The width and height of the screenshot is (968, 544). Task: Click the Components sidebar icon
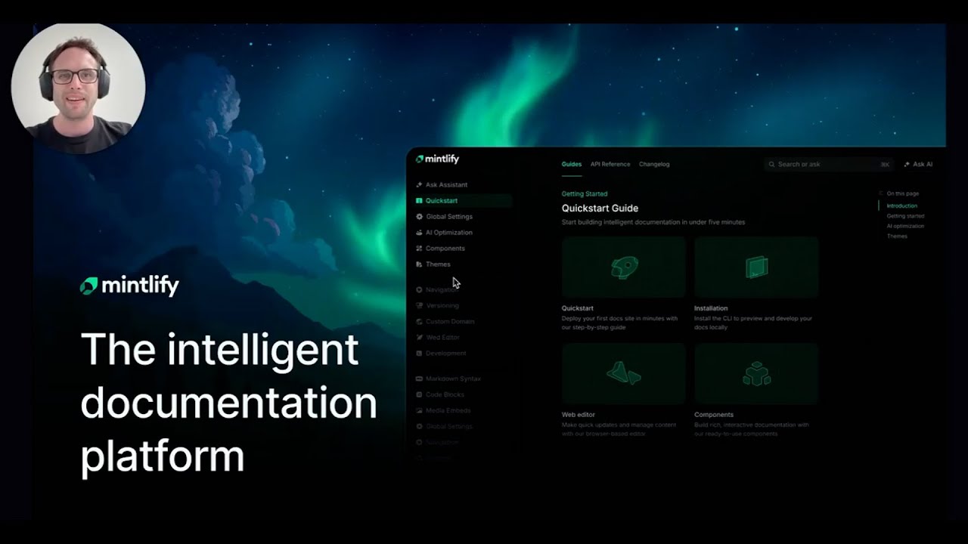419,249
